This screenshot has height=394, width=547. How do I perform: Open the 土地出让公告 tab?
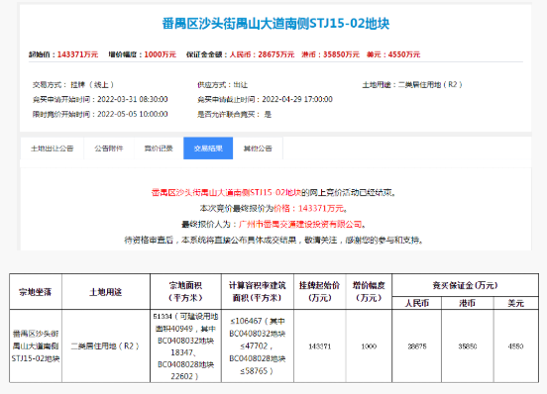pyautogui.click(x=52, y=148)
